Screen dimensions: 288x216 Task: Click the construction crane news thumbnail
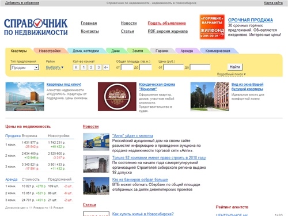(x=96, y=164)
